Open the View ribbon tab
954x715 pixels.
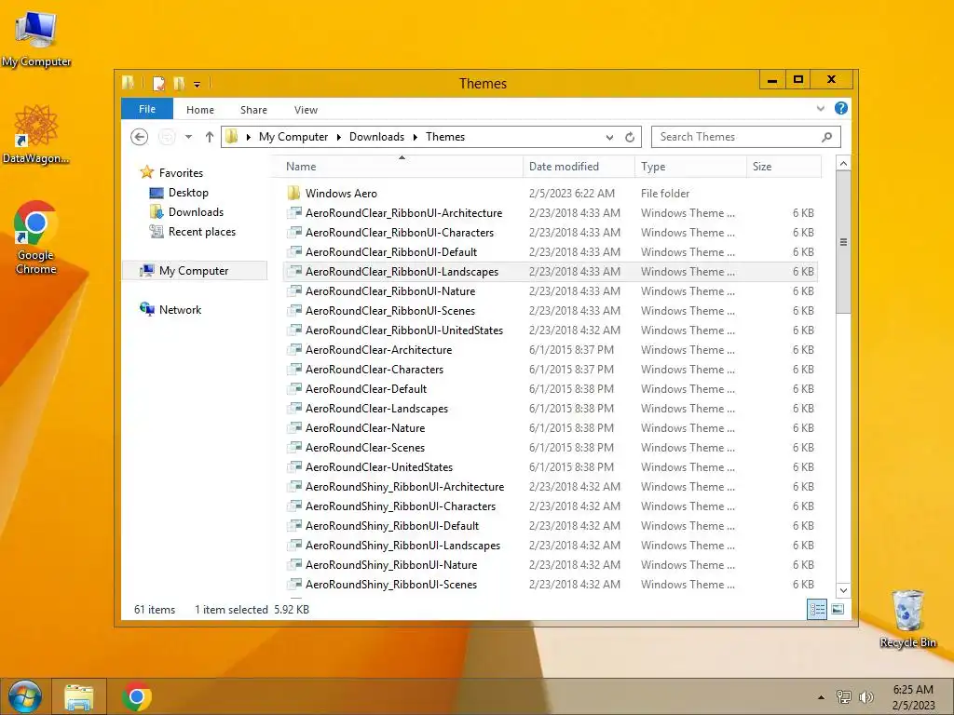(x=306, y=110)
